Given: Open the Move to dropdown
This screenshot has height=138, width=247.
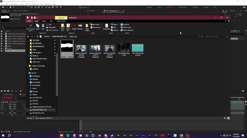Looking at the screenshot, I should click(63, 27).
